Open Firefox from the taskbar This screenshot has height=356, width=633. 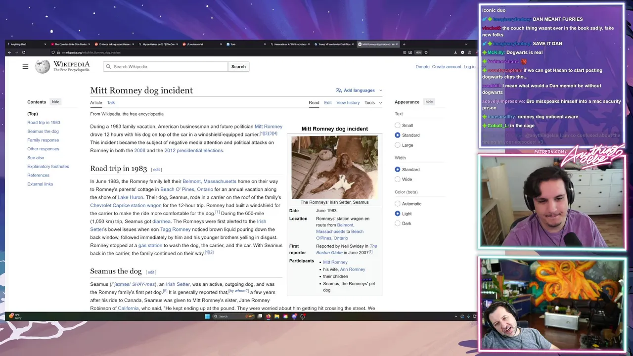tap(268, 316)
